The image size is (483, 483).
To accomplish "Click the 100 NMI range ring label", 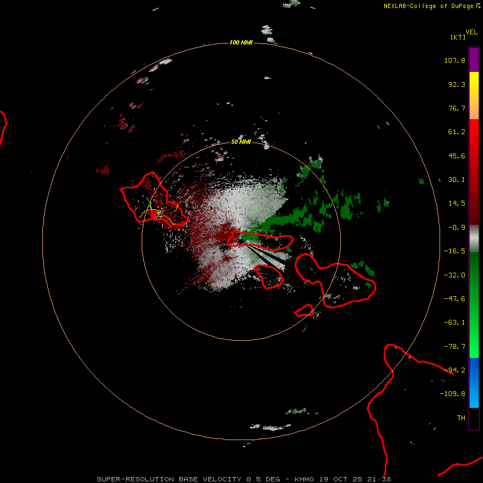I will (x=241, y=42).
